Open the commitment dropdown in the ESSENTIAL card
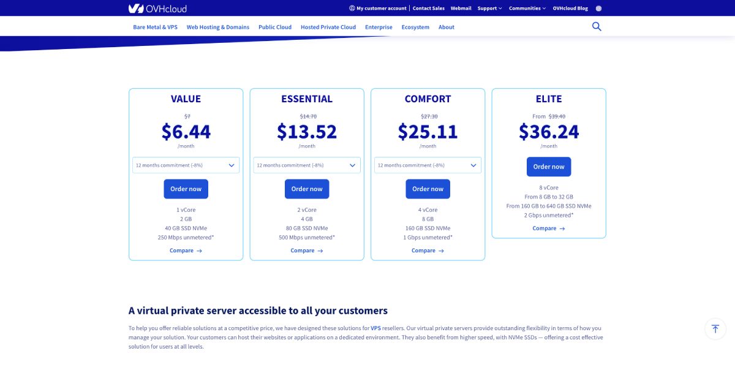Screen dimensions: 735x370 click(x=307, y=165)
